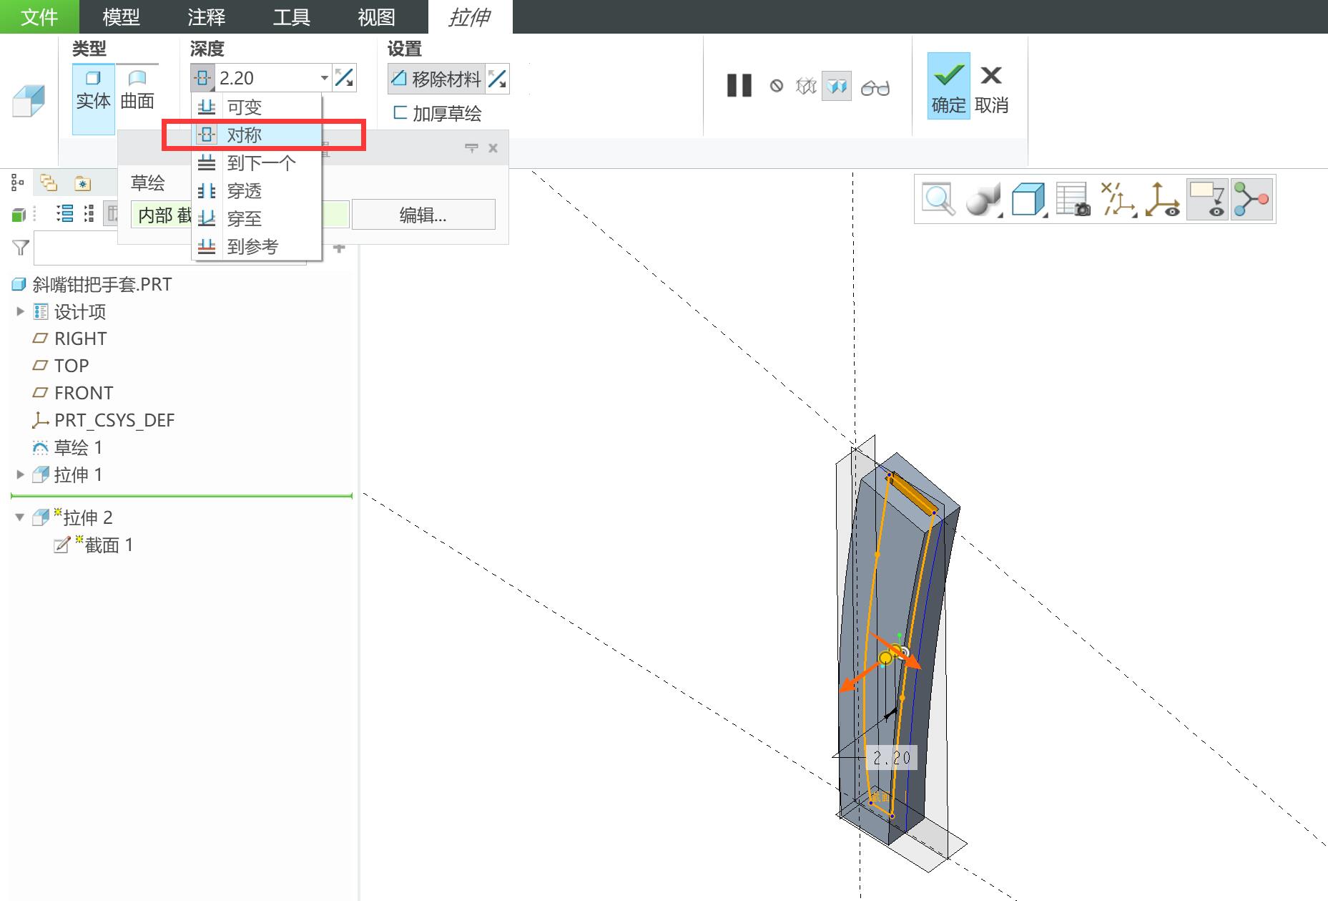Click the zoom magnifier view icon
1328x901 pixels.
point(938,199)
